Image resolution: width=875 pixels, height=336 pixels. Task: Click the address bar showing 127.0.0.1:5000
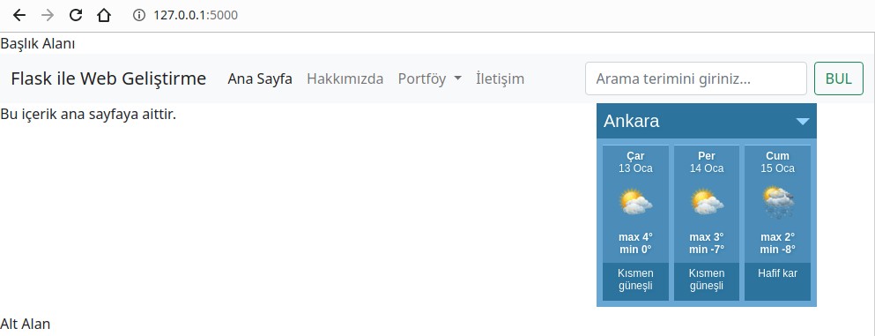[x=196, y=15]
